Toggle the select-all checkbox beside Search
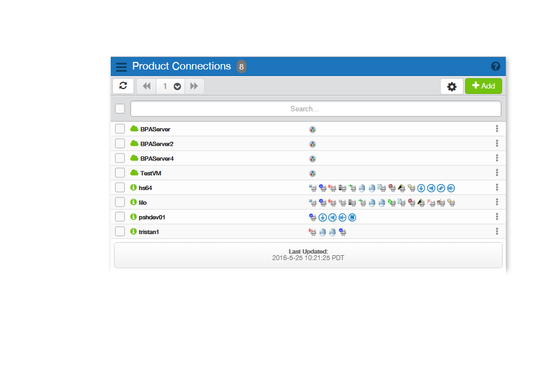Screen dimensions: 546x385 coord(120,109)
